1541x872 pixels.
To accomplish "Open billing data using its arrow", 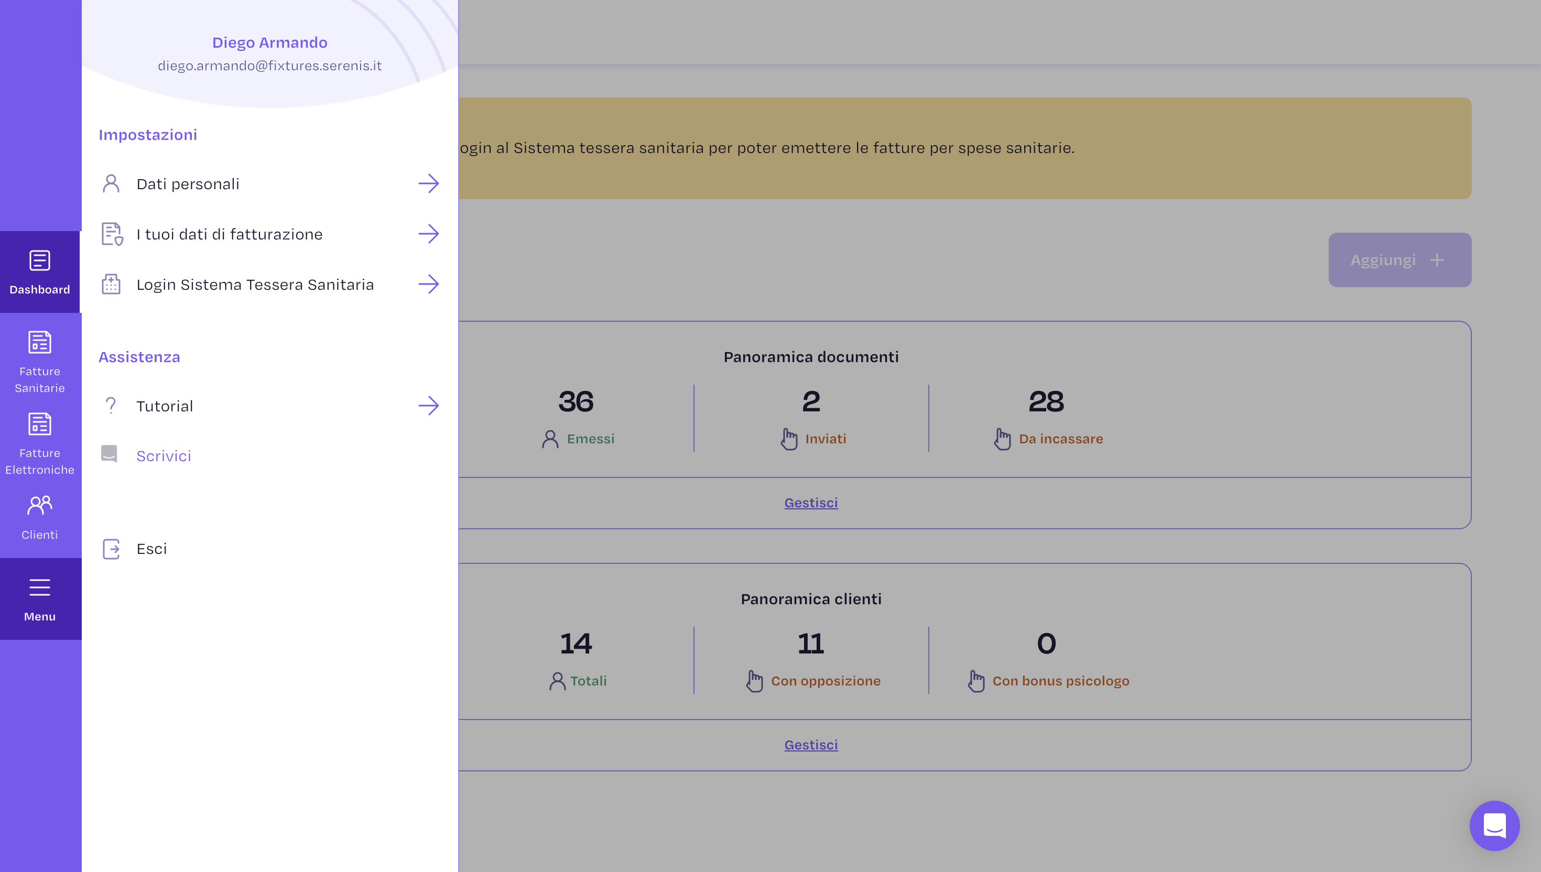I will coord(428,234).
